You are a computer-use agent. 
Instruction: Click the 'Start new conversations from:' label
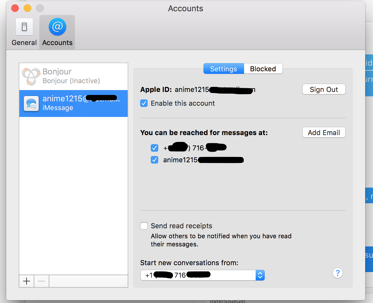(x=189, y=263)
